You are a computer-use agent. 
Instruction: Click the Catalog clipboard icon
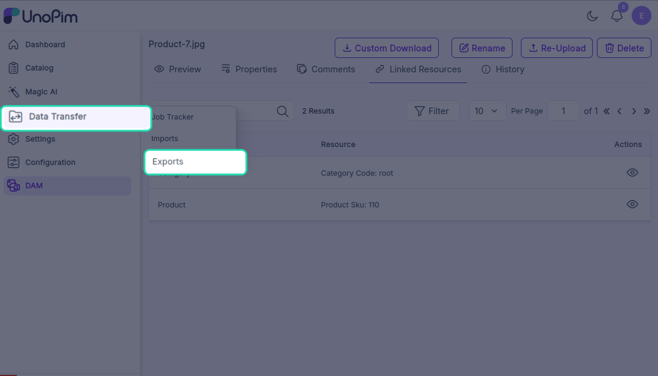13,68
